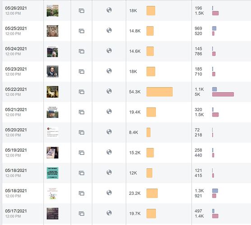Click the photo post type icon for 05/26/2021

[82, 11]
